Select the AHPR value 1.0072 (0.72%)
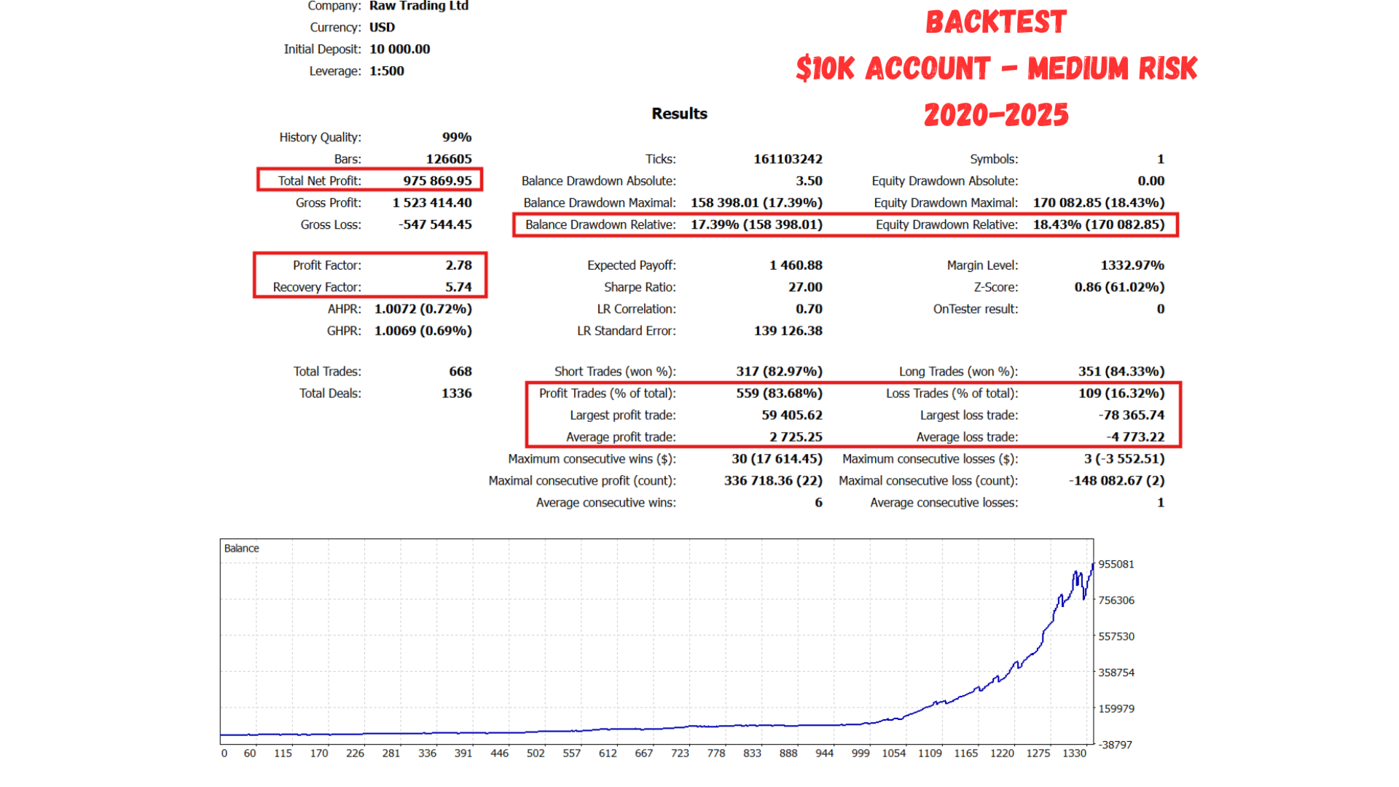This screenshot has width=1399, height=787. pyautogui.click(x=423, y=309)
